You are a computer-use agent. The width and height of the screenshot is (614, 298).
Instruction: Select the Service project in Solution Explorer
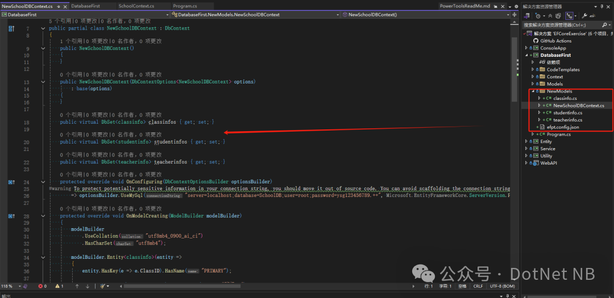pos(548,149)
